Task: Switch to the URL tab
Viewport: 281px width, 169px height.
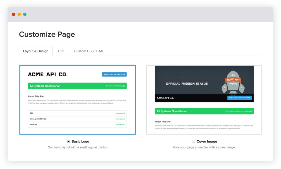Action: point(61,51)
